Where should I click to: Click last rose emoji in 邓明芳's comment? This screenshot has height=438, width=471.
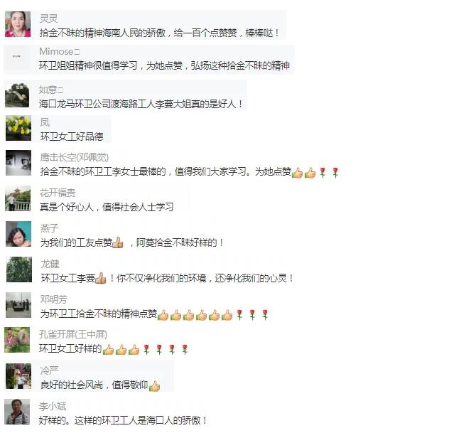[265, 315]
